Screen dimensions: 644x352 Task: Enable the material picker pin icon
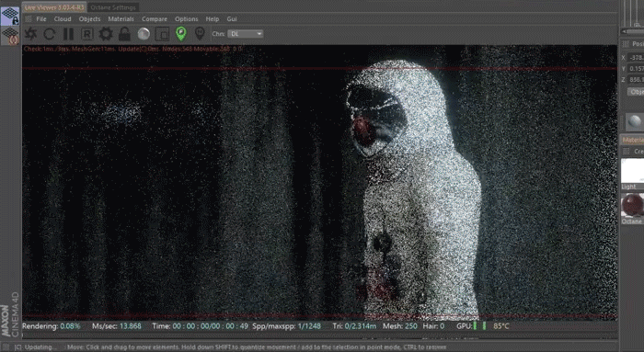(x=200, y=34)
